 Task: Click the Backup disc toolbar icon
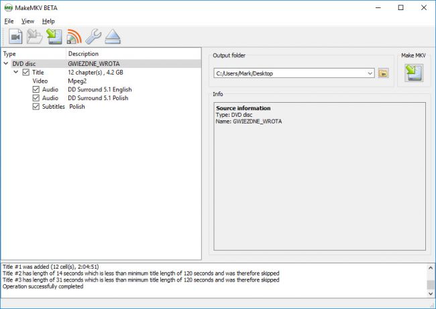54,37
